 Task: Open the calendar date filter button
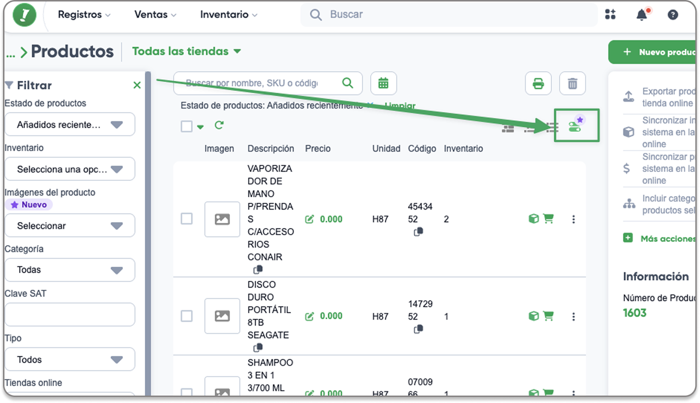tap(383, 83)
